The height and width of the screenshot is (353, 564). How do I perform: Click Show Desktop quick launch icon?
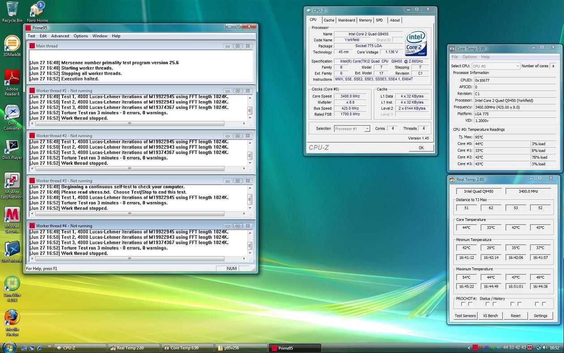click(x=24, y=348)
